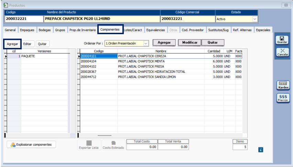Click the blue information icon
This screenshot has height=167, width=293.
[261, 149]
